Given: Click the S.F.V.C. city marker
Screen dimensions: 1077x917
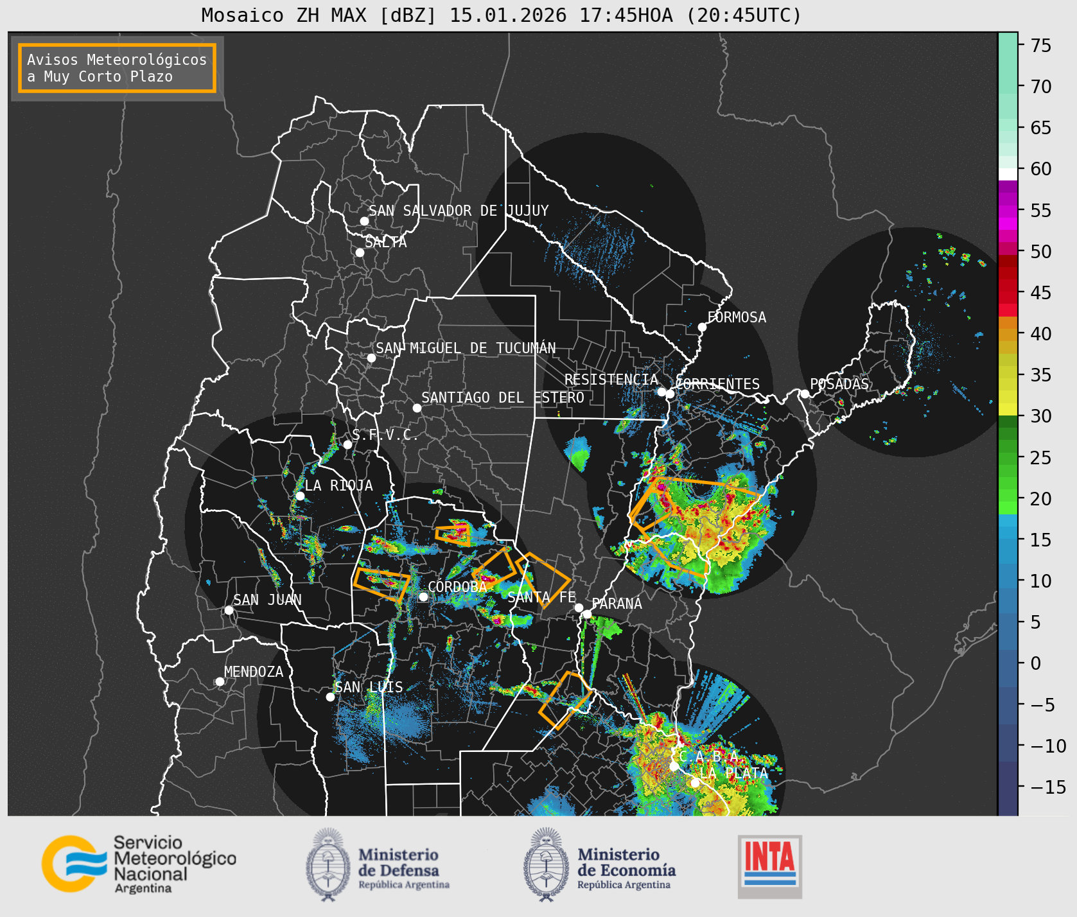Looking at the screenshot, I should tap(347, 444).
